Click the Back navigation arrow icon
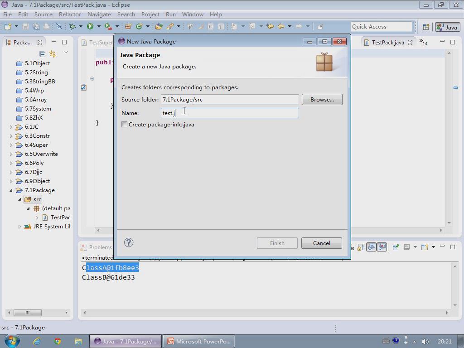This screenshot has width=464, height=348. click(281, 27)
